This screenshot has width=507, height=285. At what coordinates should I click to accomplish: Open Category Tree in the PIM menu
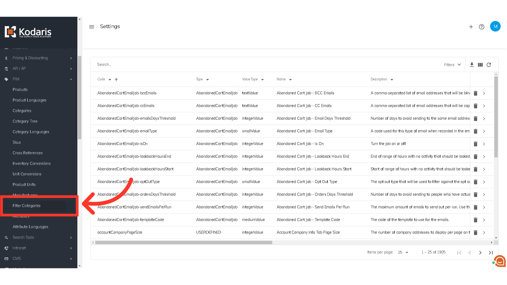pyautogui.click(x=25, y=121)
